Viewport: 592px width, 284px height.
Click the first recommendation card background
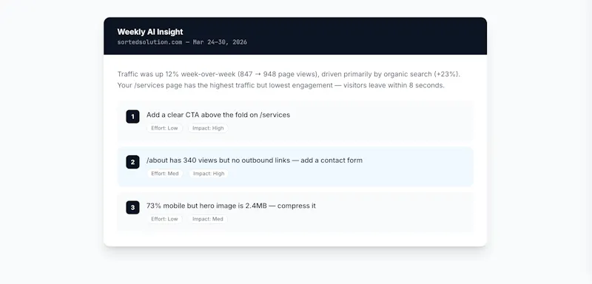pos(295,121)
